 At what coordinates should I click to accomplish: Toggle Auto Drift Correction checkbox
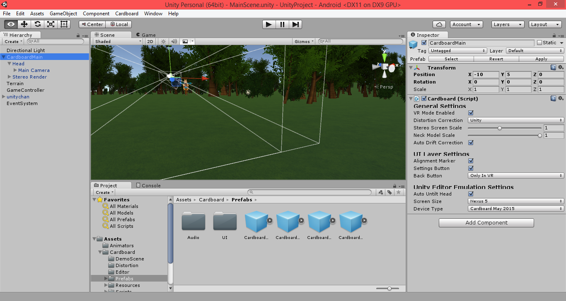(471, 143)
